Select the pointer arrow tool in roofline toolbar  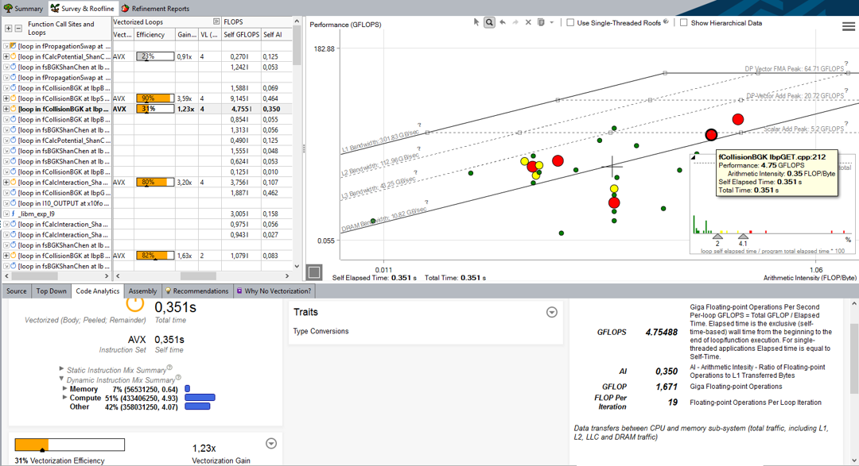pyautogui.click(x=476, y=22)
